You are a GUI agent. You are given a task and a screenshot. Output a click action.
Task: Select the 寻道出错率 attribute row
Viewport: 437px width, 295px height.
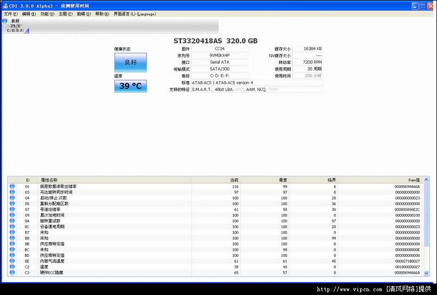tap(215, 210)
